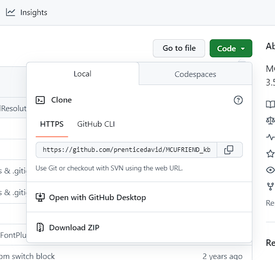The height and width of the screenshot is (260, 275).
Task: Click the zip file icon
Action: (40, 227)
